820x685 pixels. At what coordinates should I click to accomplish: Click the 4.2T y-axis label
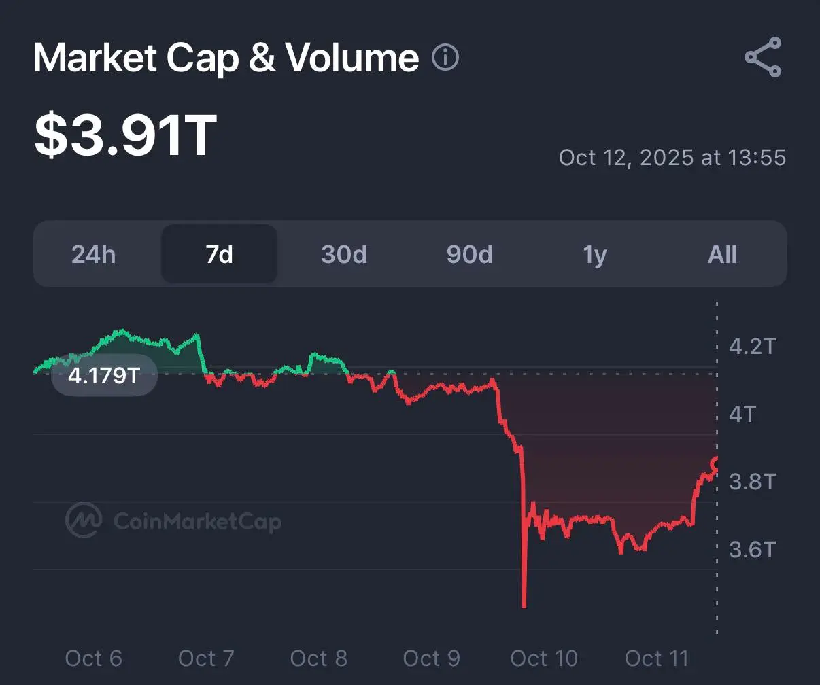[752, 347]
